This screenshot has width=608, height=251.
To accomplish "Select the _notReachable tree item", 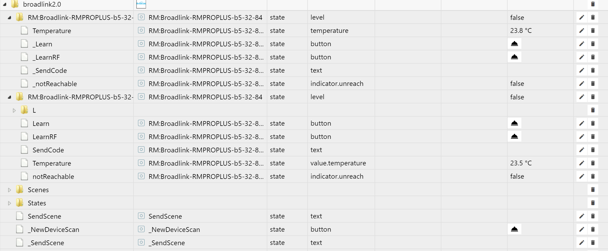I will point(55,84).
